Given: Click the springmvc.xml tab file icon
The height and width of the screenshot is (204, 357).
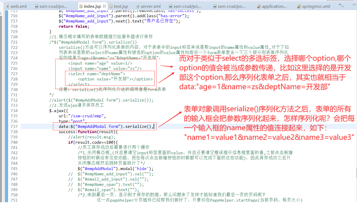Looking at the screenshot, I should click(x=299, y=6).
